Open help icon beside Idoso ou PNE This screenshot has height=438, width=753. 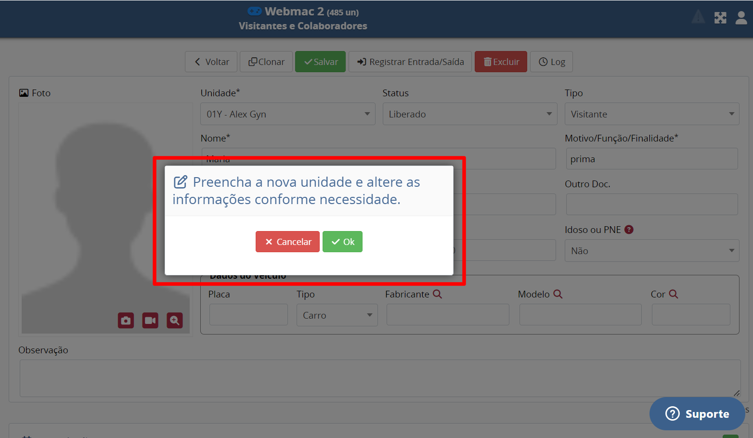point(629,230)
